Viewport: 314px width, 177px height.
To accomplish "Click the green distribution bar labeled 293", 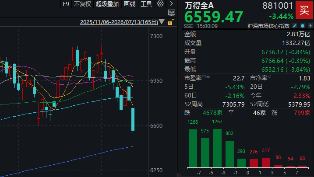I will coord(241,163).
